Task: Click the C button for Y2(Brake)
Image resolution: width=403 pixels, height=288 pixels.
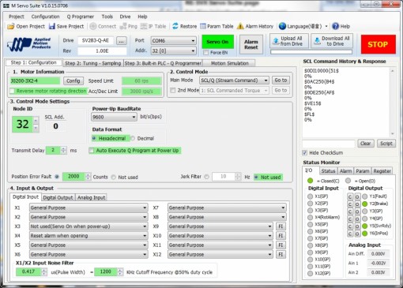Action: click(x=350, y=204)
